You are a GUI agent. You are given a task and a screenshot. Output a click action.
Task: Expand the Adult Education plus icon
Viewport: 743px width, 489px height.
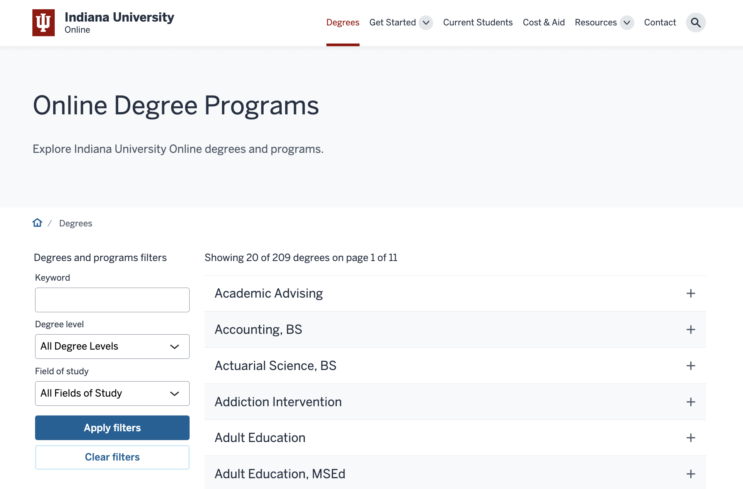[x=691, y=438]
